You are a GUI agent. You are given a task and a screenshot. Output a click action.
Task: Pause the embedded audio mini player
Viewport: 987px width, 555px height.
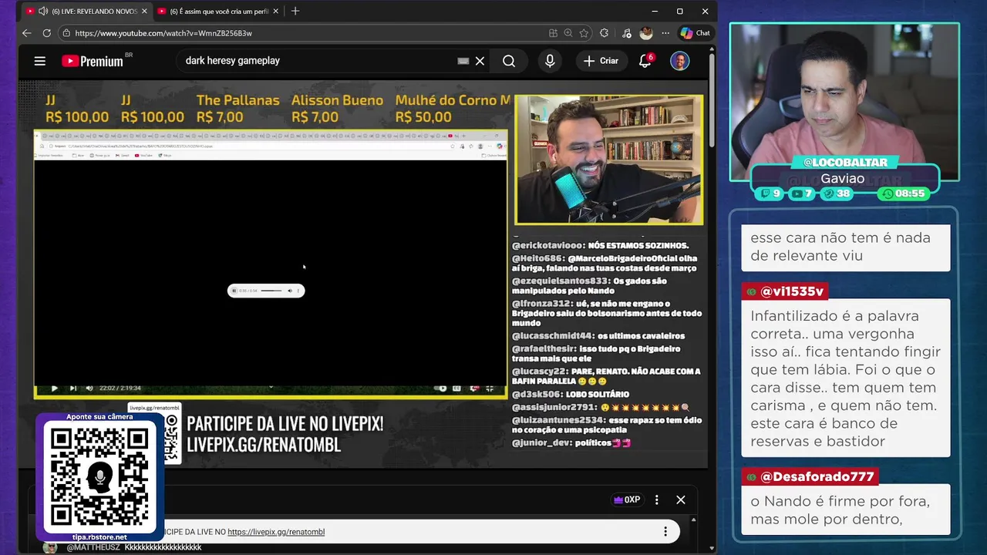234,291
